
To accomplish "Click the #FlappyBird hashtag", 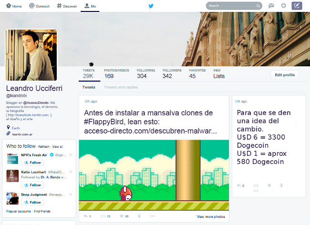I will click(x=104, y=122).
